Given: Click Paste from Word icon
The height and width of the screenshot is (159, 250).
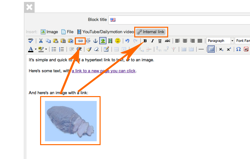Looking at the screenshot, I should pyautogui.click(x=71, y=41).
